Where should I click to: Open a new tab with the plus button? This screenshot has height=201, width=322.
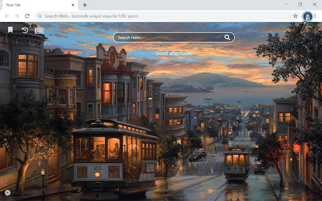85,5
